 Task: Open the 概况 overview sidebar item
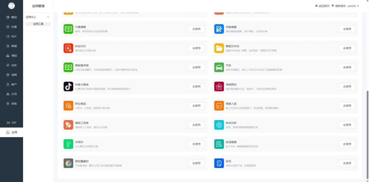(x=12, y=17)
